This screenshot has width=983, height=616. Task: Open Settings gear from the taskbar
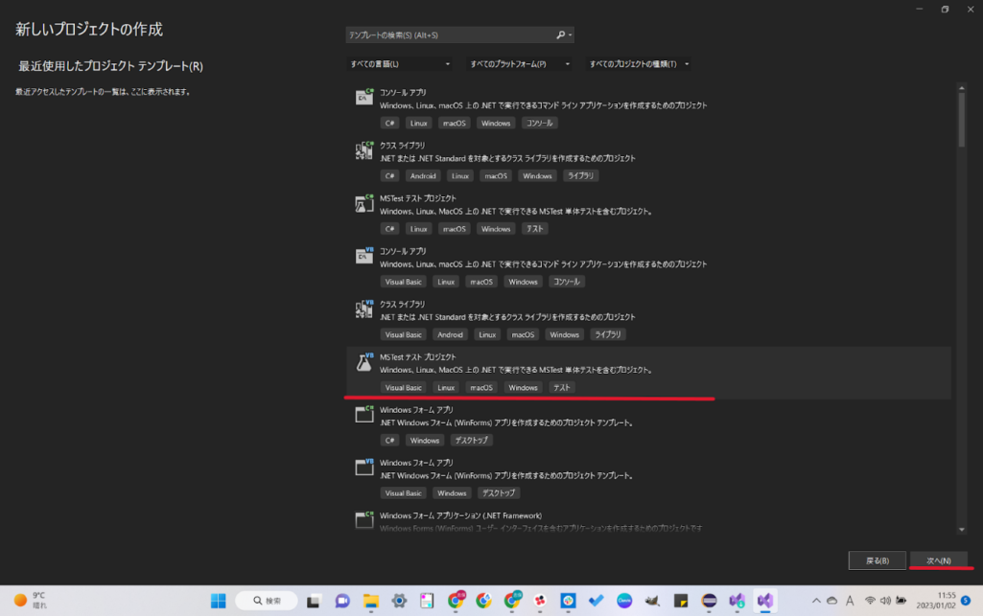click(399, 601)
